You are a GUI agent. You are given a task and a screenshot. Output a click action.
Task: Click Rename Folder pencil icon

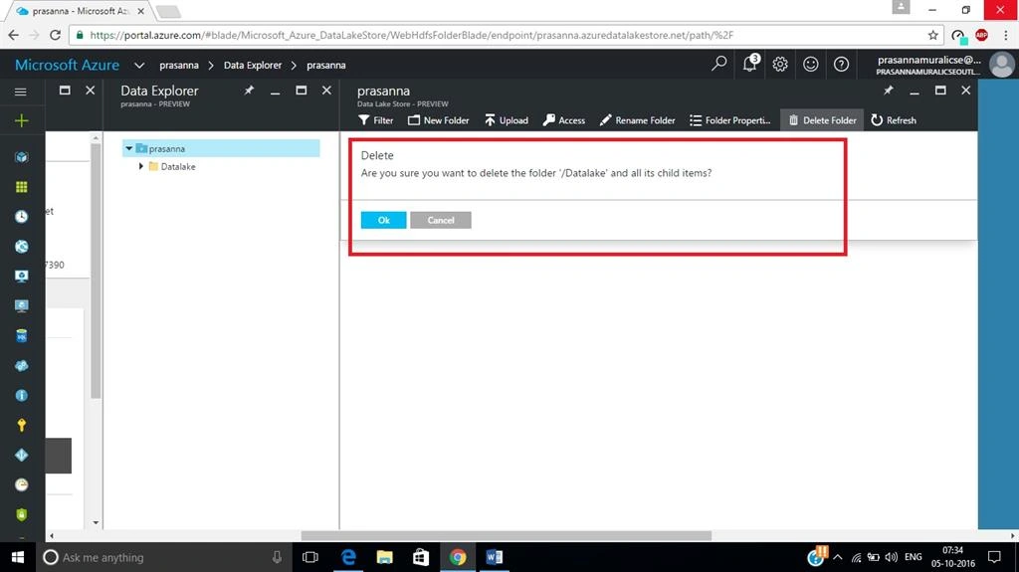[x=606, y=120]
